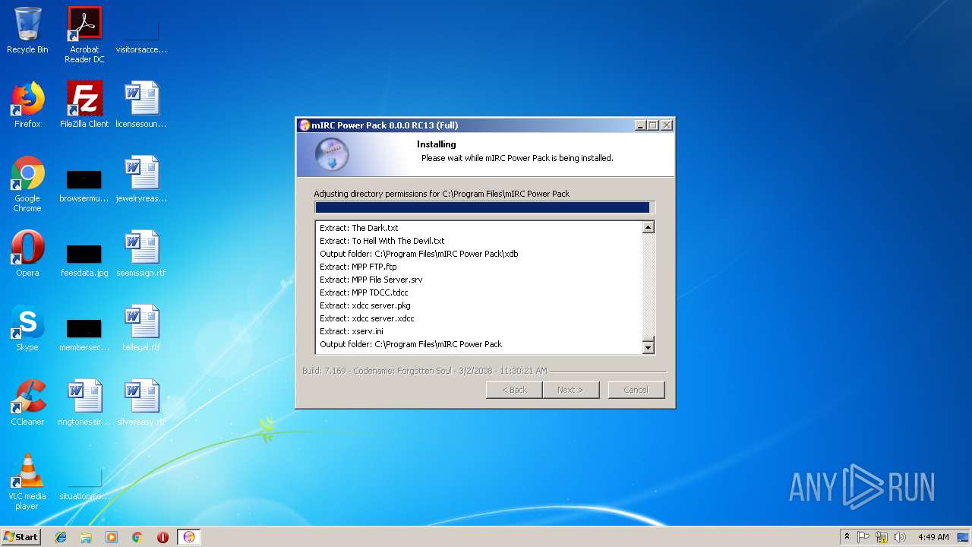Click installer title bar icon
The image size is (972, 547).
click(x=305, y=125)
